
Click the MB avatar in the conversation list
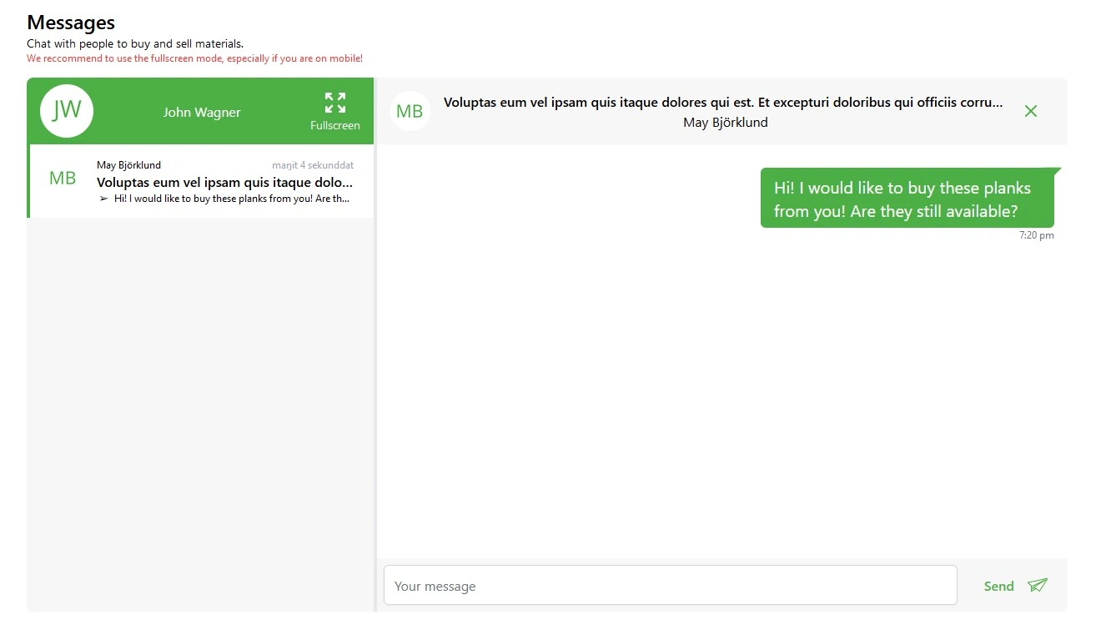[63, 179]
